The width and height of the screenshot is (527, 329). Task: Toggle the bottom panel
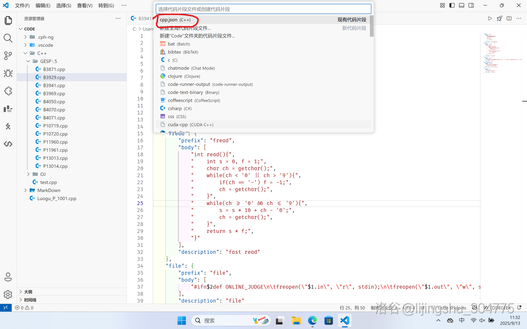coord(462,5)
